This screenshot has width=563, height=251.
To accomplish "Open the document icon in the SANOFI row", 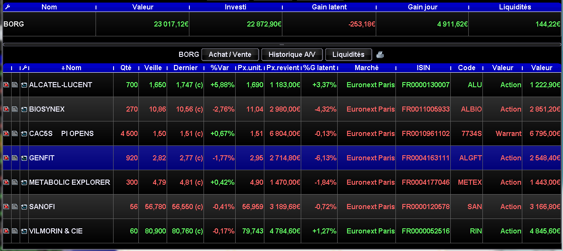I will [x=15, y=207].
